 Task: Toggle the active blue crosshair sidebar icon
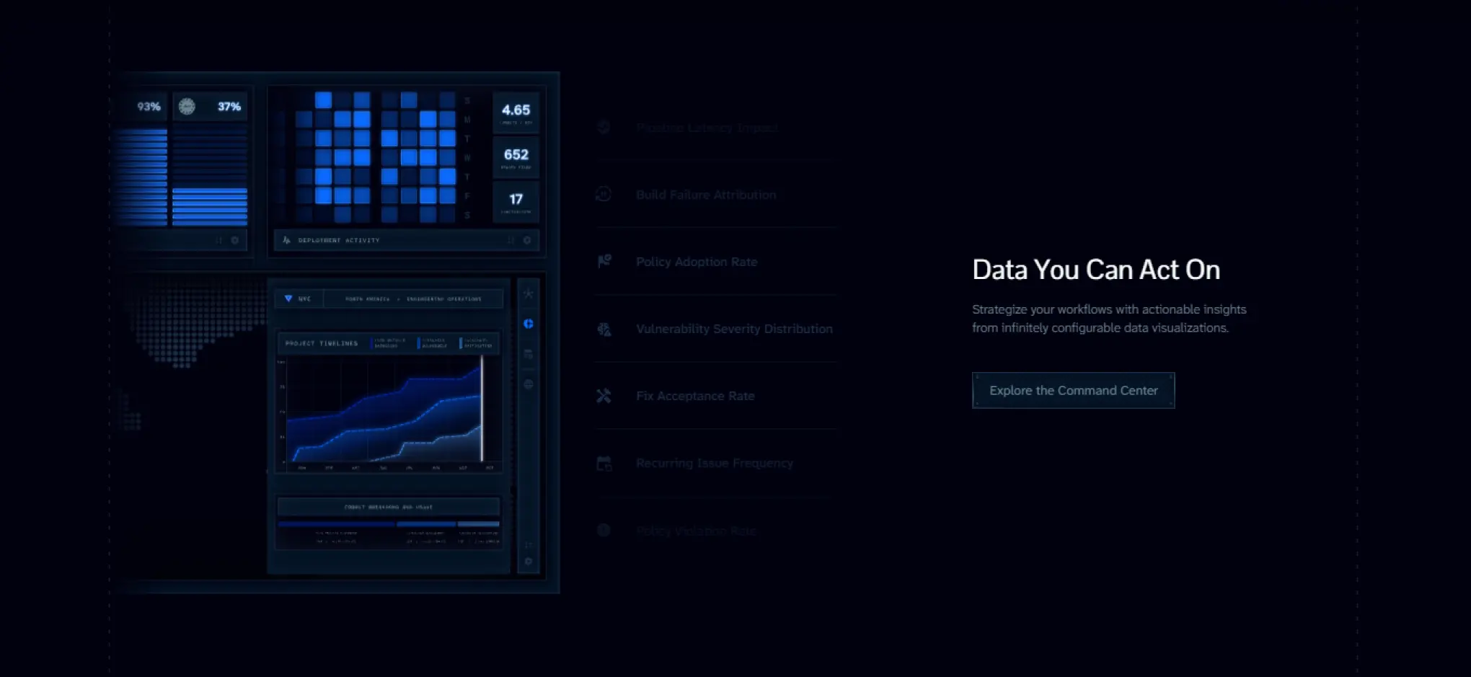[x=529, y=324]
